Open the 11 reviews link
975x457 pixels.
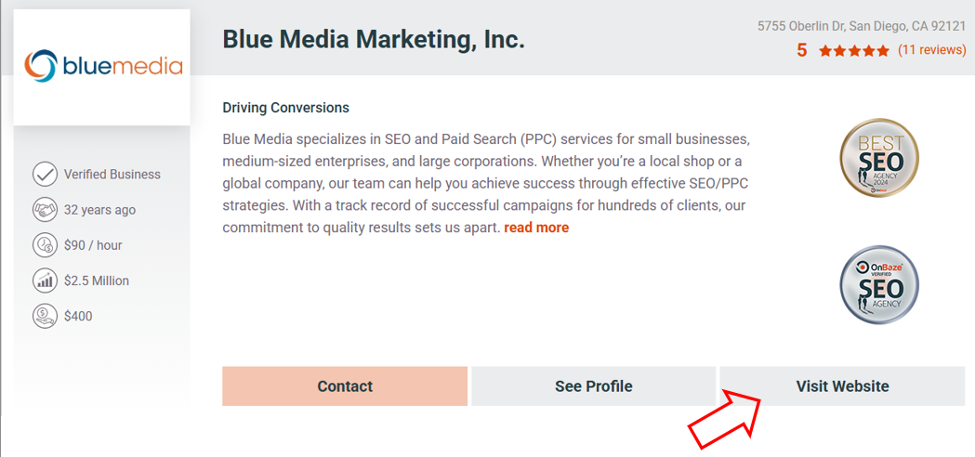[x=931, y=50]
